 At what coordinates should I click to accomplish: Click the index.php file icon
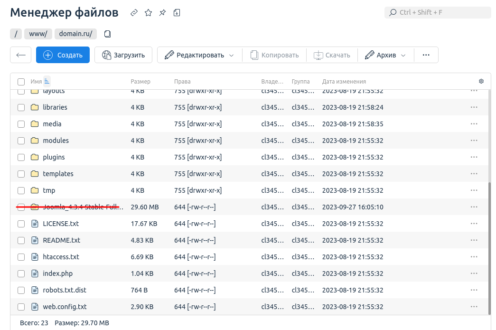[x=35, y=273]
